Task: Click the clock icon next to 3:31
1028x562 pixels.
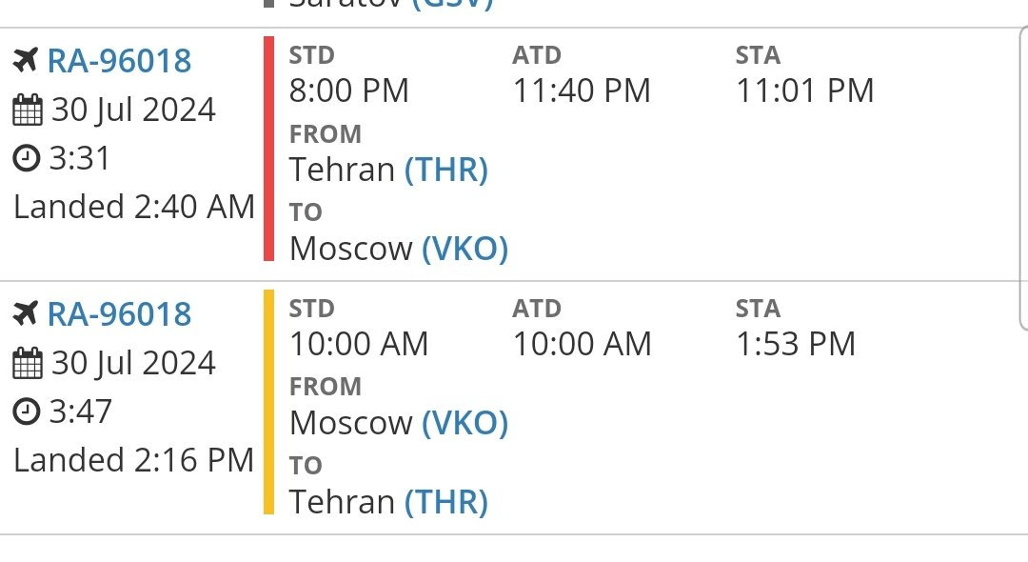Action: coord(27,159)
